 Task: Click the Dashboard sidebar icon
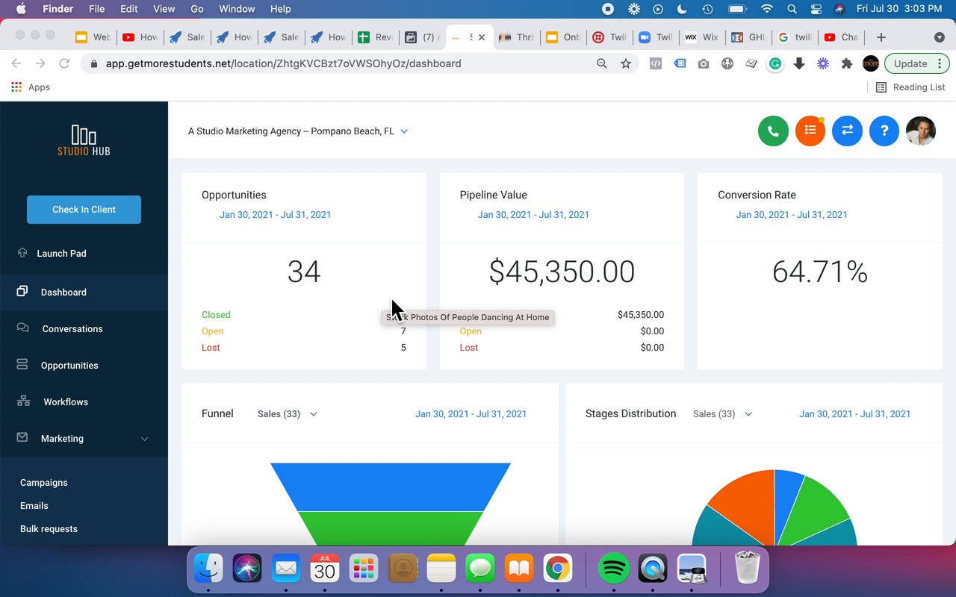pyautogui.click(x=22, y=291)
